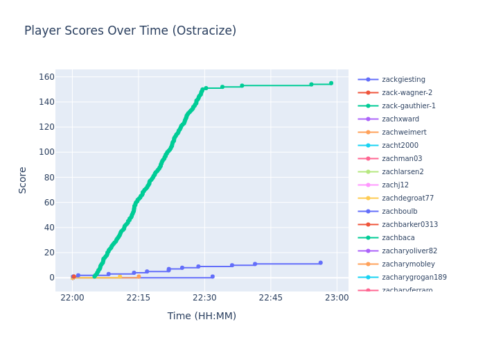The width and height of the screenshot is (485, 347).
Task: Click the zachxward purple legend marker icon
Action: point(368,119)
